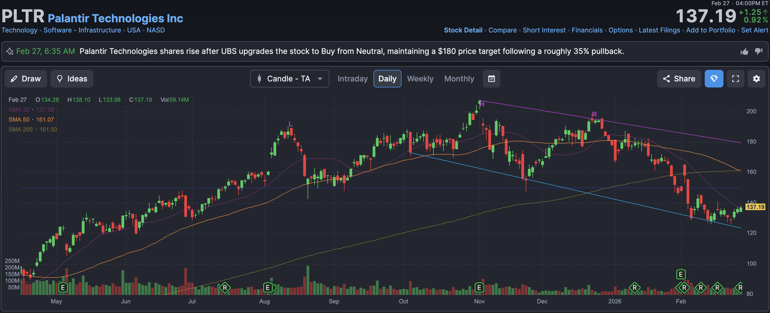The width and height of the screenshot is (770, 313).
Task: Click the sparkle icon beside news date
Action: [10, 51]
